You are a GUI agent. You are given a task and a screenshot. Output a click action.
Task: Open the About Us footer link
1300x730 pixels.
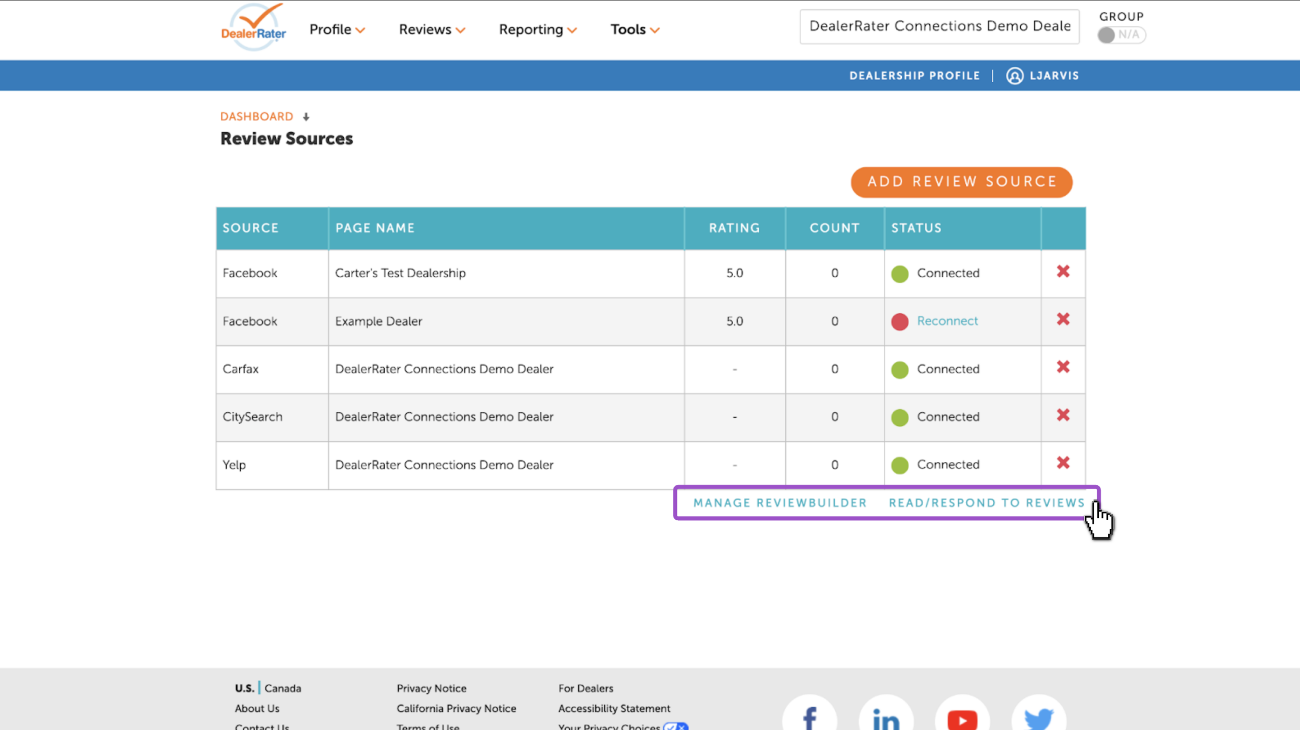pos(257,708)
